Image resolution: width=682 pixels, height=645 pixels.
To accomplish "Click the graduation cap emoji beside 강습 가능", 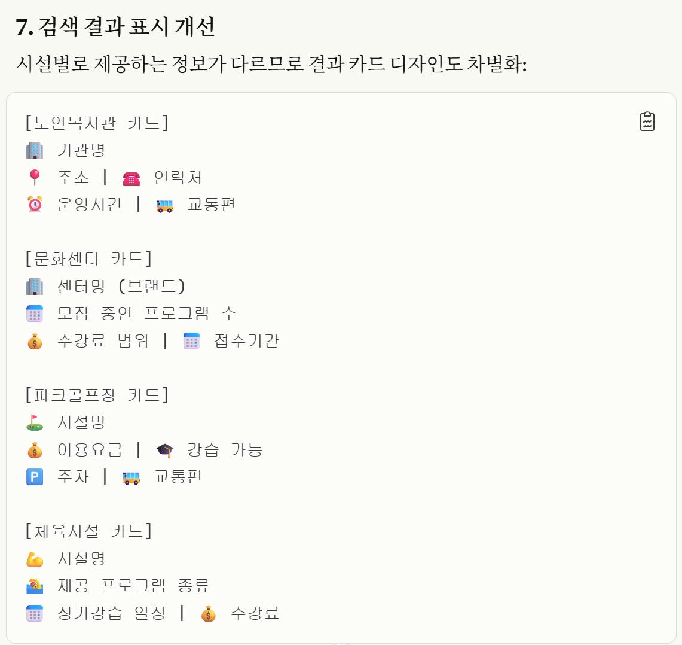I will click(165, 450).
